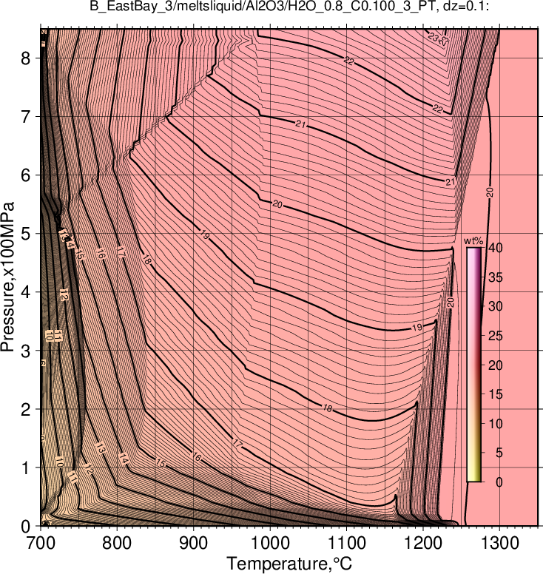Click the rotated 20 label above the colorbar
The height and width of the screenshot is (574, 543).
pos(490,192)
